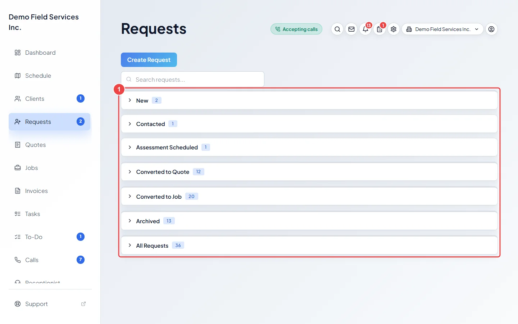Open the user profile icon
Image resolution: width=518 pixels, height=324 pixels.
point(491,29)
